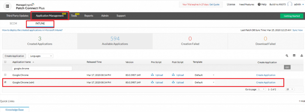Screen dimensions: 305x112
Task: Switch to the INTUNE tab
Action: (40, 23)
